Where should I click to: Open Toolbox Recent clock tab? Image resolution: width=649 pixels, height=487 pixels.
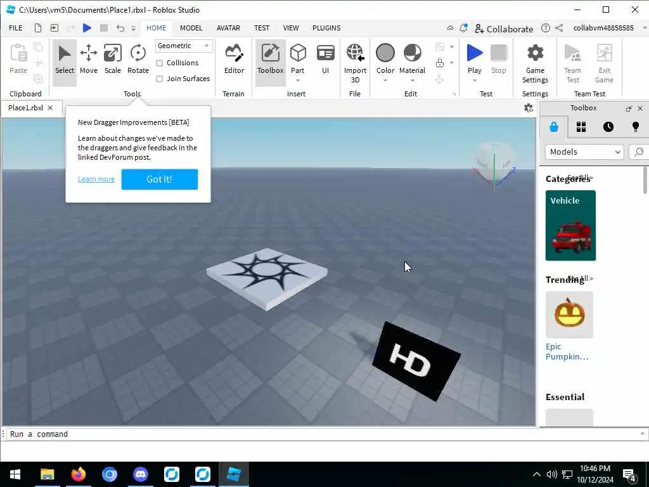click(x=608, y=127)
